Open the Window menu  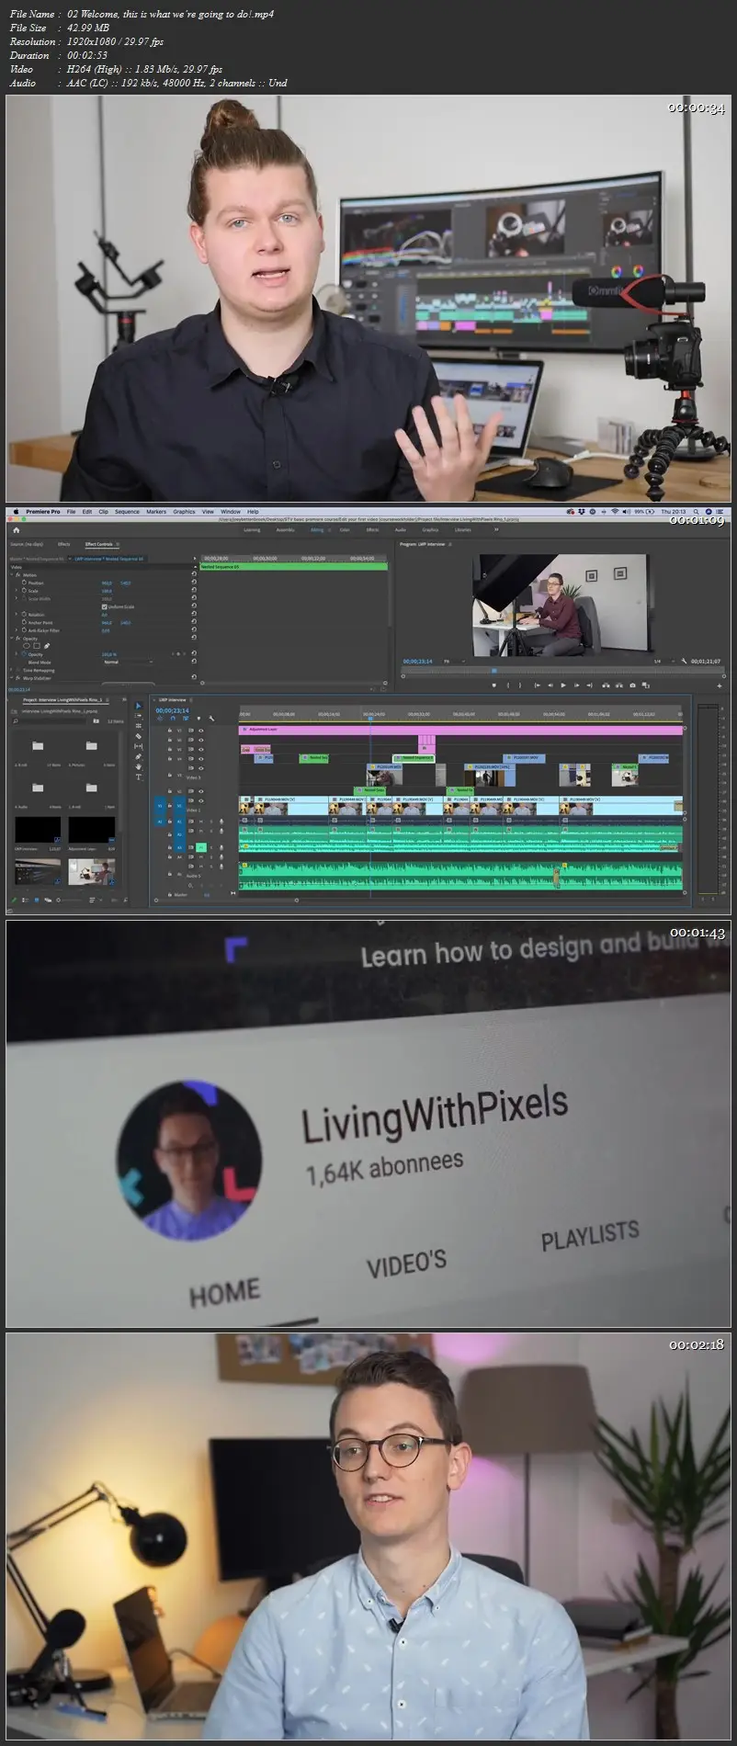coord(231,512)
